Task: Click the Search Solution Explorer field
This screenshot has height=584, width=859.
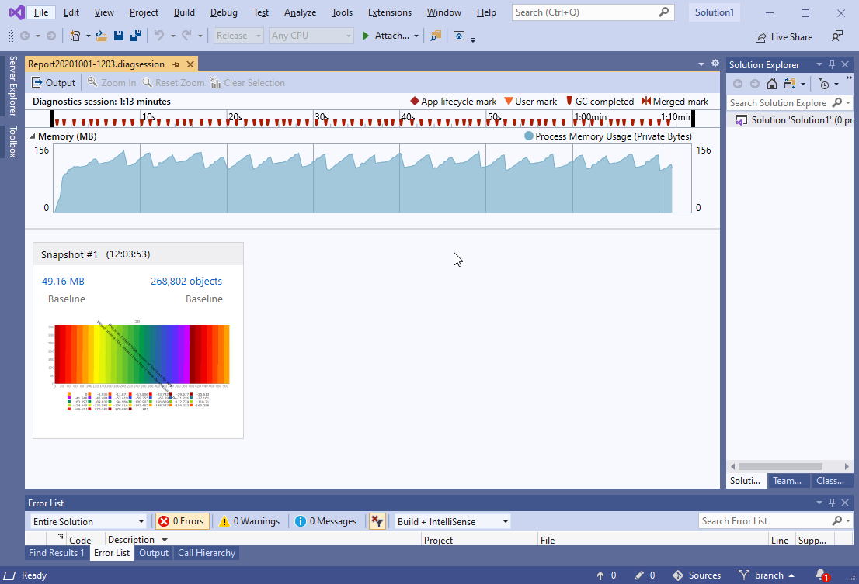Action: click(778, 103)
